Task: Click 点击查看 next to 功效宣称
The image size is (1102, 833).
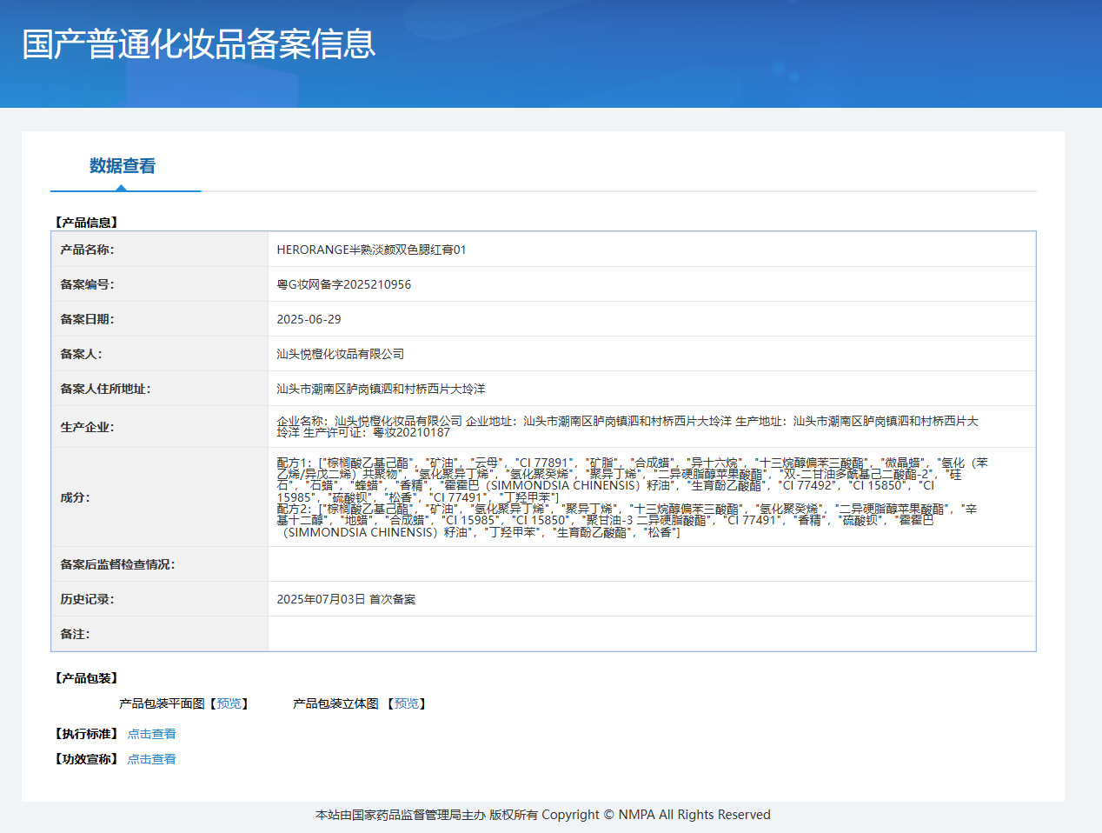Action: click(151, 759)
